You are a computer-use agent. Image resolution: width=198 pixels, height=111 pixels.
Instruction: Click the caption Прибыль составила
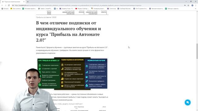pyautogui.click(x=46, y=17)
